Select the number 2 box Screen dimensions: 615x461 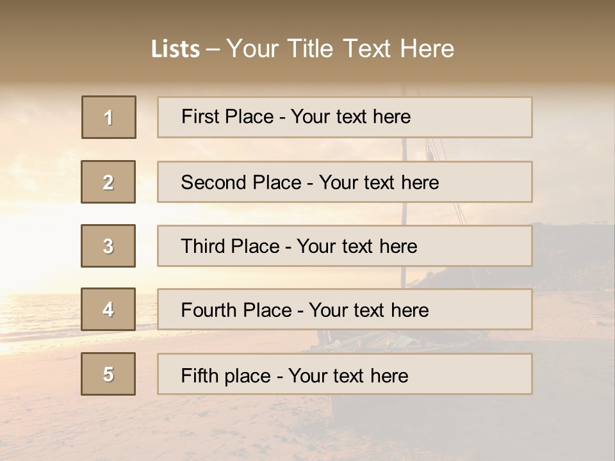[x=108, y=182]
